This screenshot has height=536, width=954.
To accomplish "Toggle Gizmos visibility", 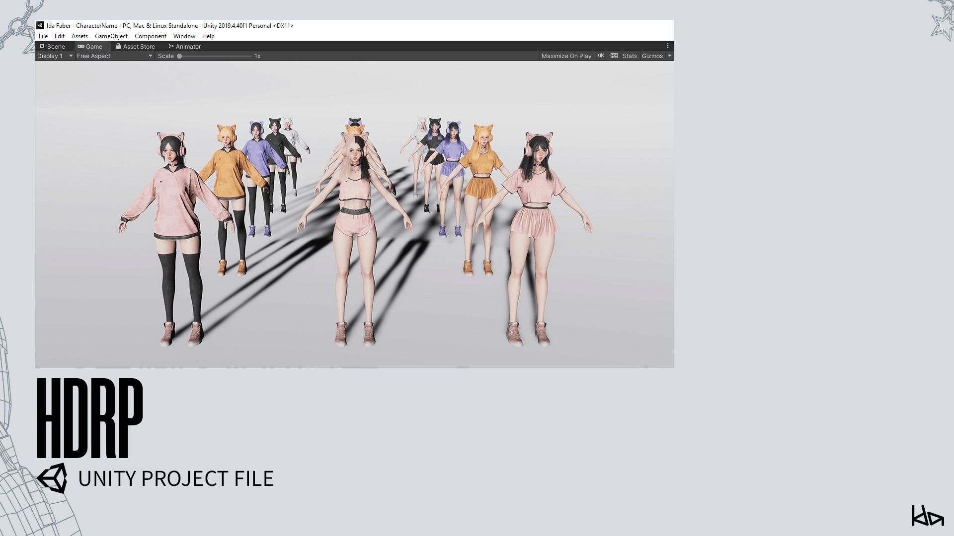I will coord(652,56).
